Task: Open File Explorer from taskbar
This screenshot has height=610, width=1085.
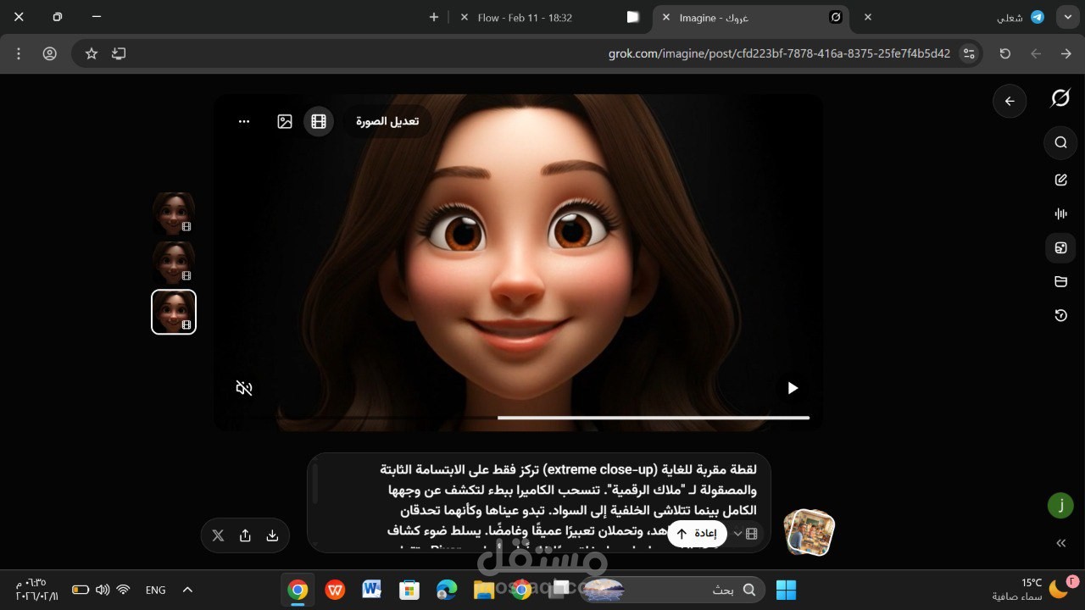Action: [x=483, y=590]
